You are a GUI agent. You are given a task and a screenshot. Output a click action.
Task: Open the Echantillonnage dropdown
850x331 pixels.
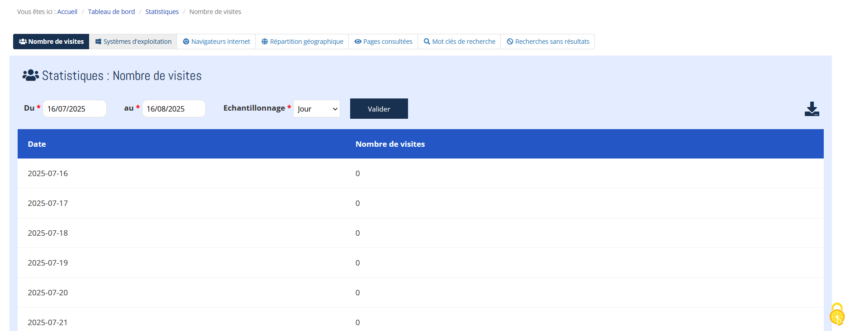tap(317, 109)
